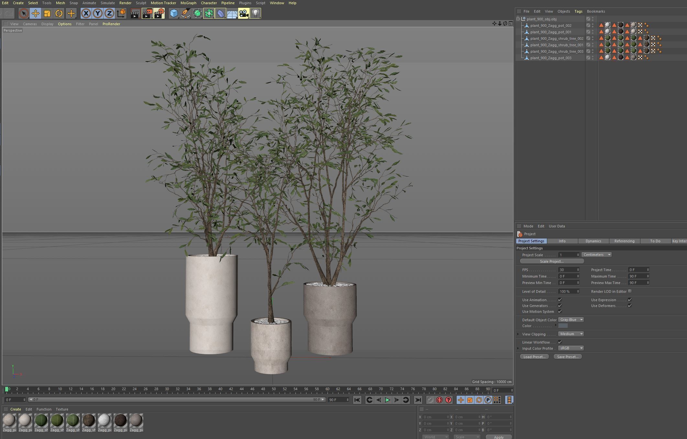Select the light bulb icon in the toolbar
Viewport: 687px width, 439px height.
[255, 13]
